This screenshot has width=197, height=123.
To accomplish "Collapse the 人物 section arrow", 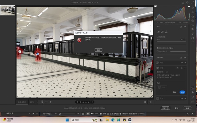I will point(186,68).
